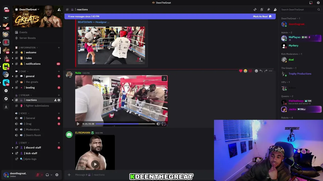Seek Nuke's video progress bar
The image size is (323, 181).
(125, 124)
